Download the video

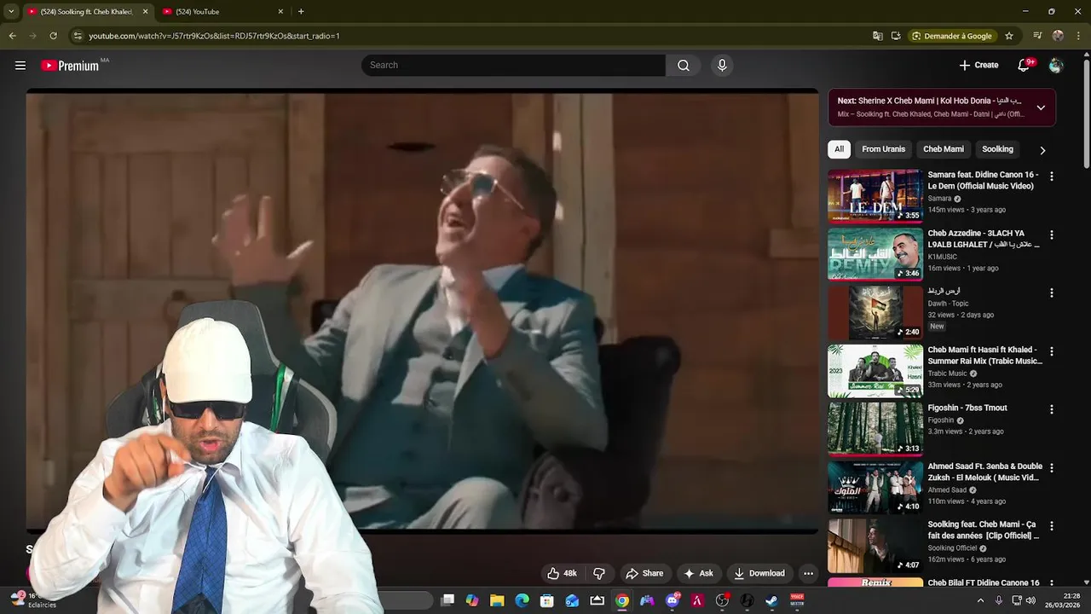[x=759, y=573]
